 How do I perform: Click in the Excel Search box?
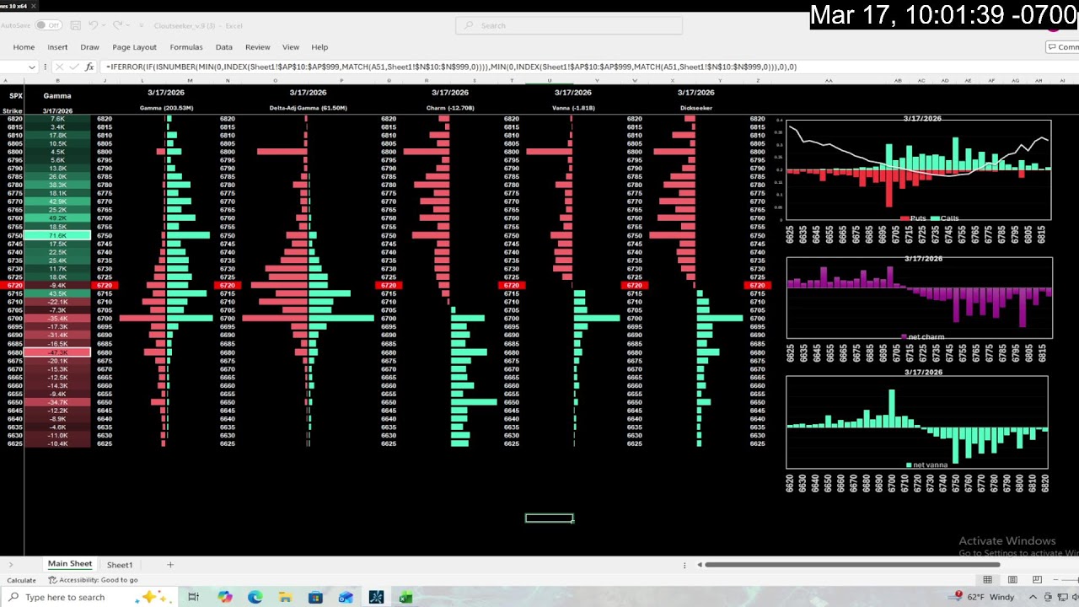569,25
